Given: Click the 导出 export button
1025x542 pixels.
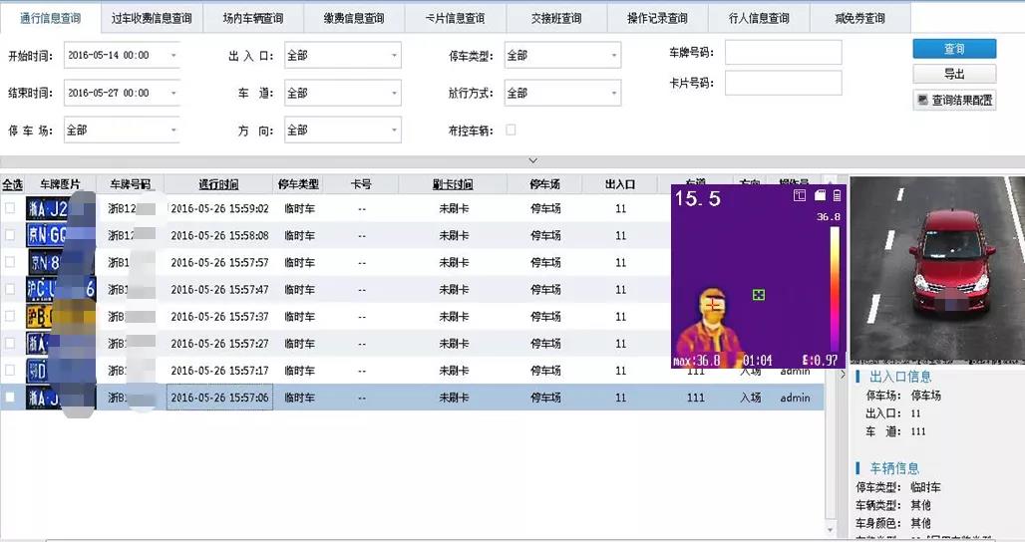Looking at the screenshot, I should [954, 75].
